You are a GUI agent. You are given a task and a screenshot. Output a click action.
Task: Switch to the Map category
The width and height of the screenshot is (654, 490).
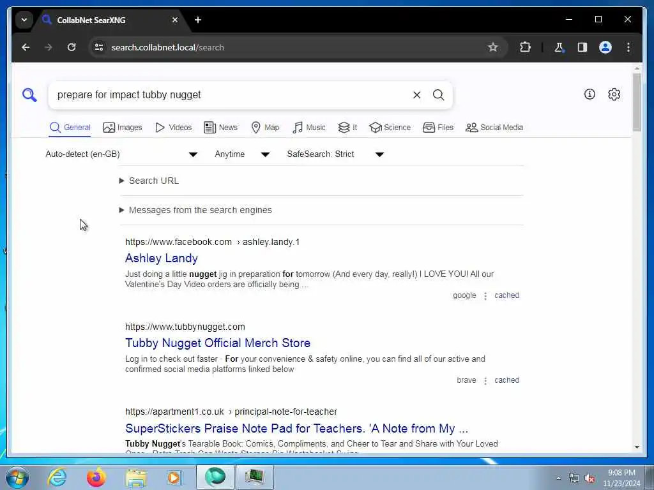pyautogui.click(x=265, y=128)
